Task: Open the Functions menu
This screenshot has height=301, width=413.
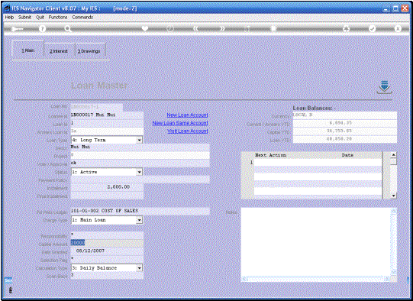Action: point(58,17)
